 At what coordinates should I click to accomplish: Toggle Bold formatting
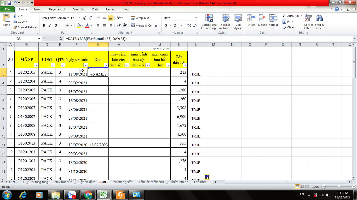click(44, 26)
